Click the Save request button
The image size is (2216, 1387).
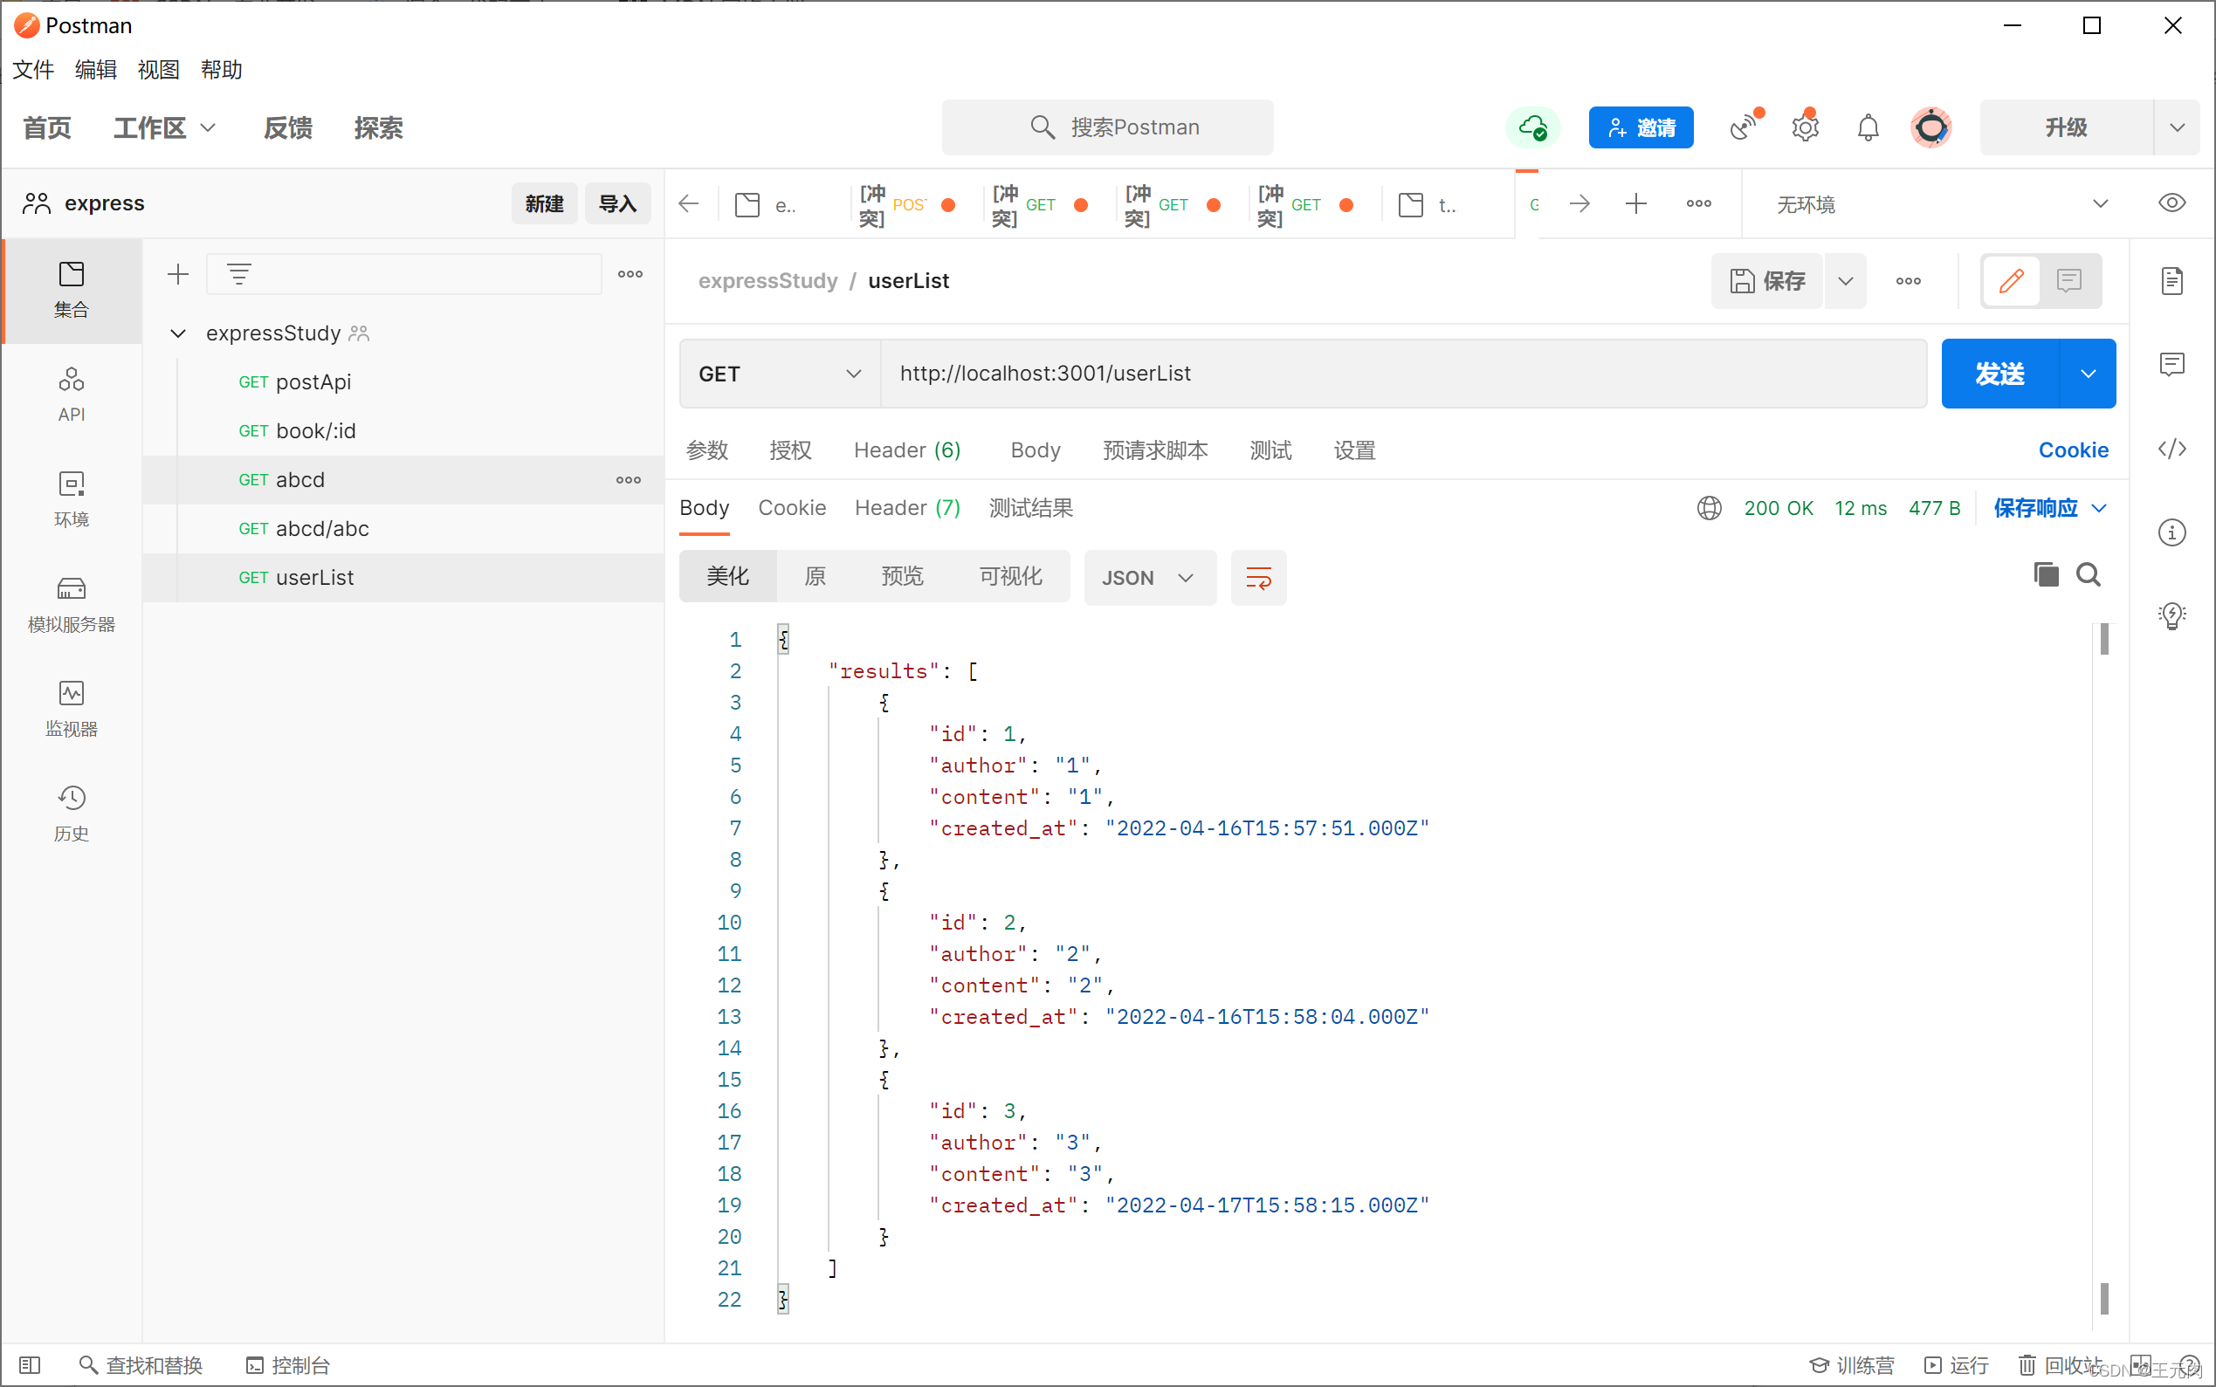pyautogui.click(x=1767, y=281)
